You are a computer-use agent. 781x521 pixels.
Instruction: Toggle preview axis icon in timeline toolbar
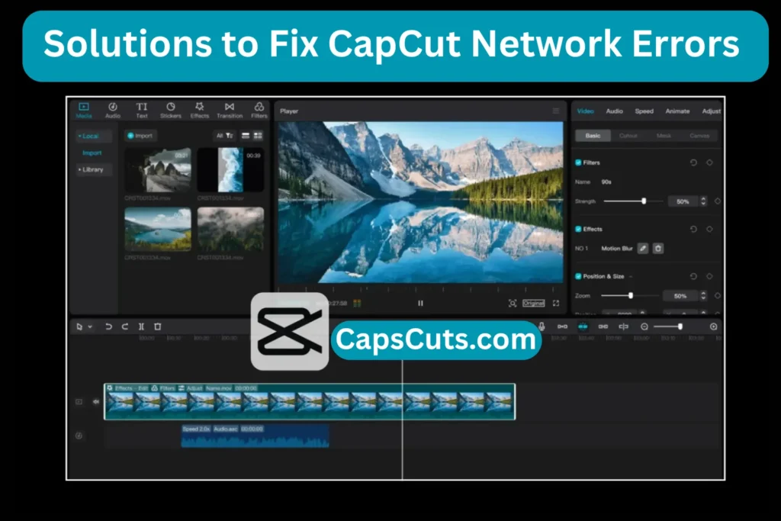(623, 326)
